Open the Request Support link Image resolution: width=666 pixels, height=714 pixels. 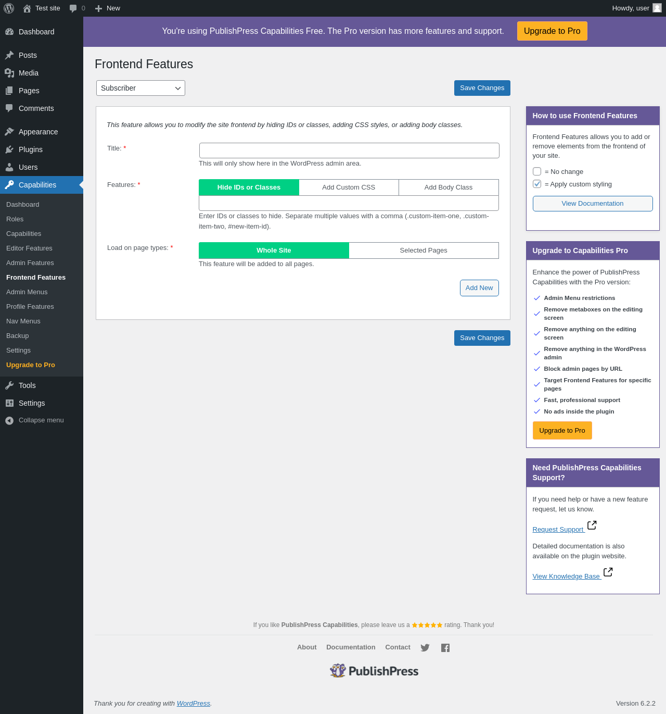coord(558,530)
